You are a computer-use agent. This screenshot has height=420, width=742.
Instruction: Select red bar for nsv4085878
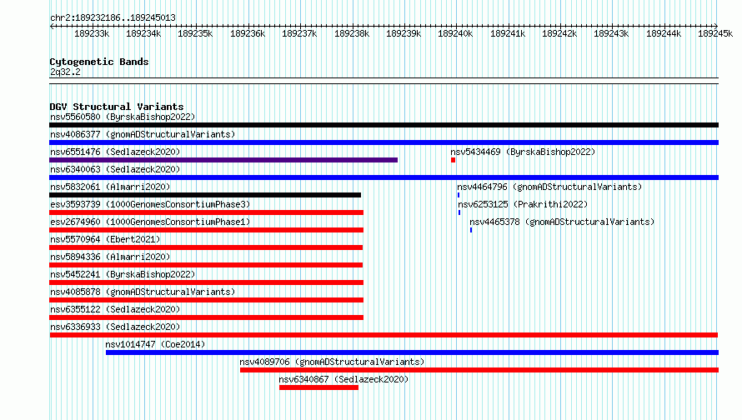[206, 300]
